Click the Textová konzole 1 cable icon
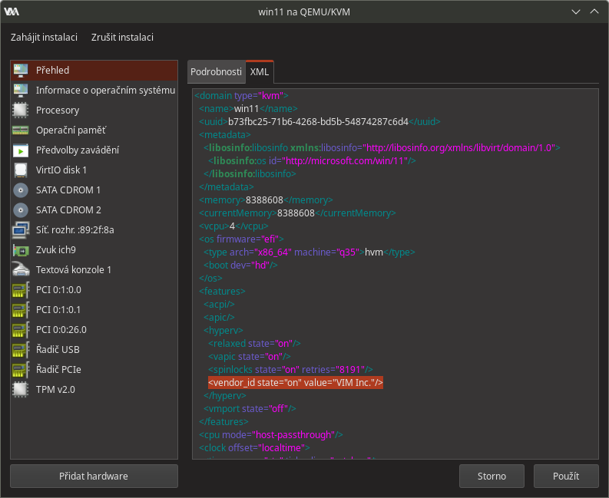This screenshot has height=498, width=609. [21, 270]
